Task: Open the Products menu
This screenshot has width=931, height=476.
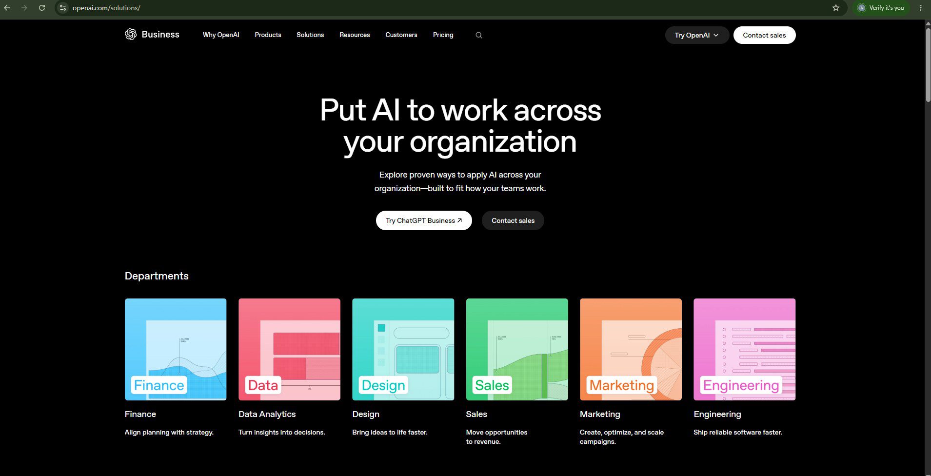Action: [x=268, y=35]
